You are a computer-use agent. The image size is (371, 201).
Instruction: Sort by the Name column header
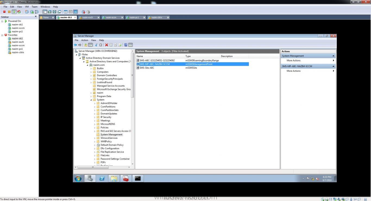160,56
